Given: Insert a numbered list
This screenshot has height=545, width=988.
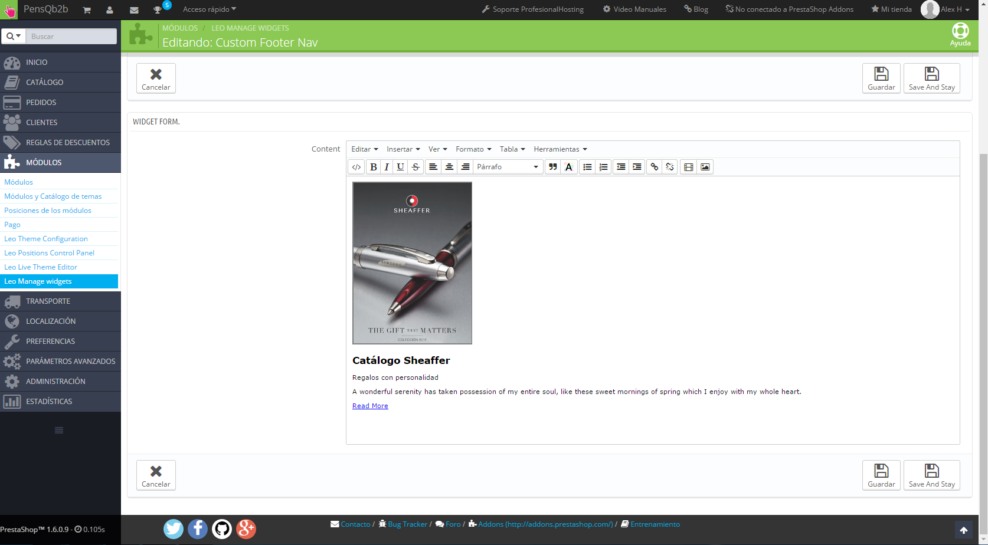Looking at the screenshot, I should pos(603,167).
